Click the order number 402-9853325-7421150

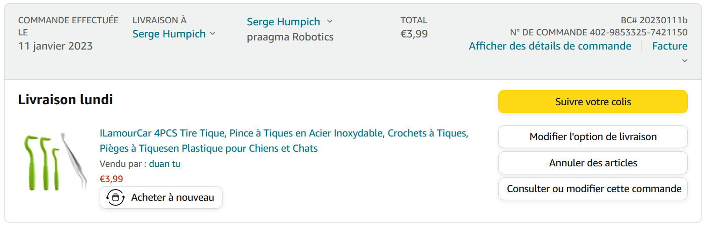point(638,32)
